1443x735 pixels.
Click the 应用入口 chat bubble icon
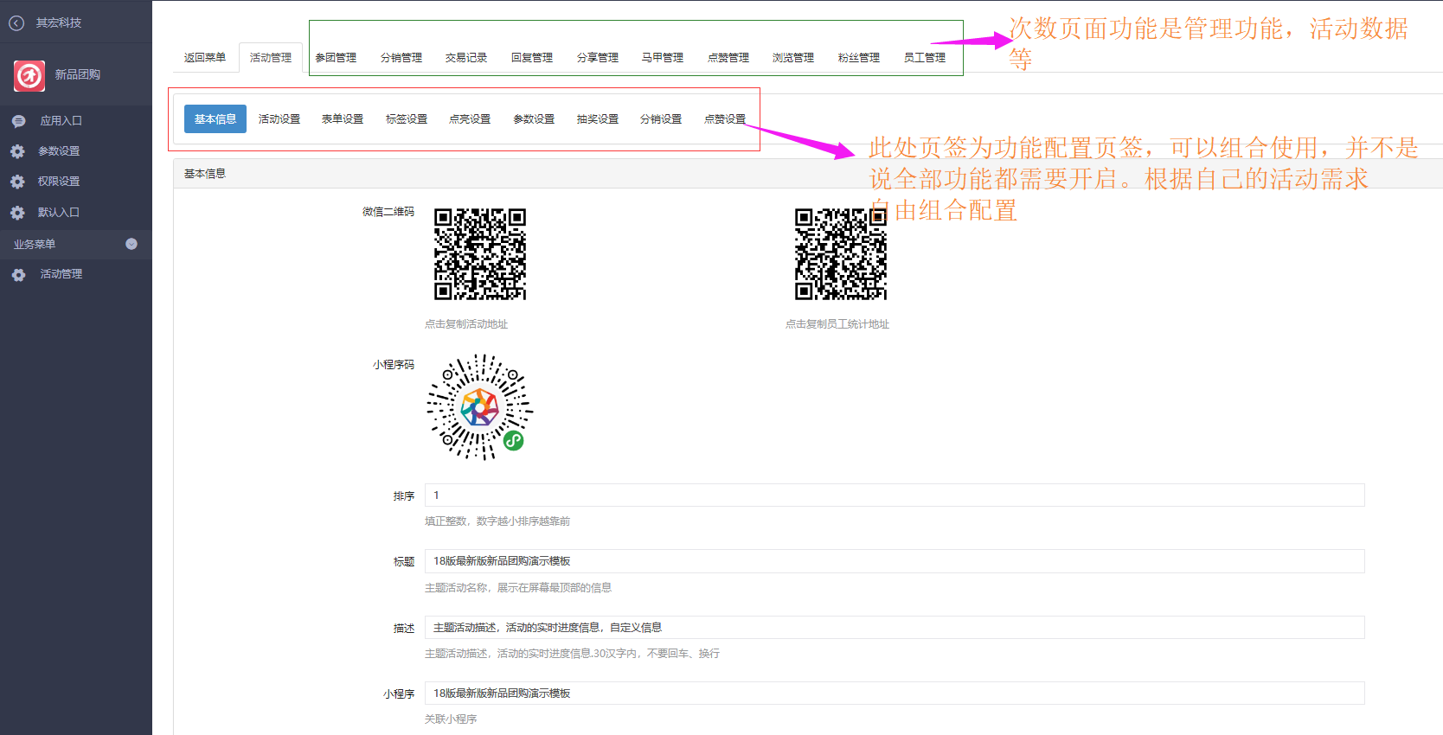(18, 121)
